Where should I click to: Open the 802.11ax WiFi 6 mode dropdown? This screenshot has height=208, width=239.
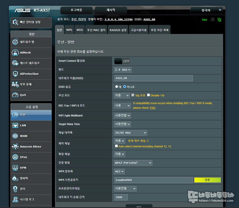(122, 105)
